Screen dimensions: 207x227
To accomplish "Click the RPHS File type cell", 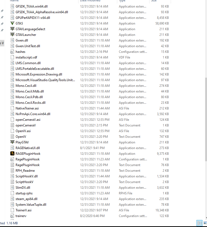I will click(126, 193).
